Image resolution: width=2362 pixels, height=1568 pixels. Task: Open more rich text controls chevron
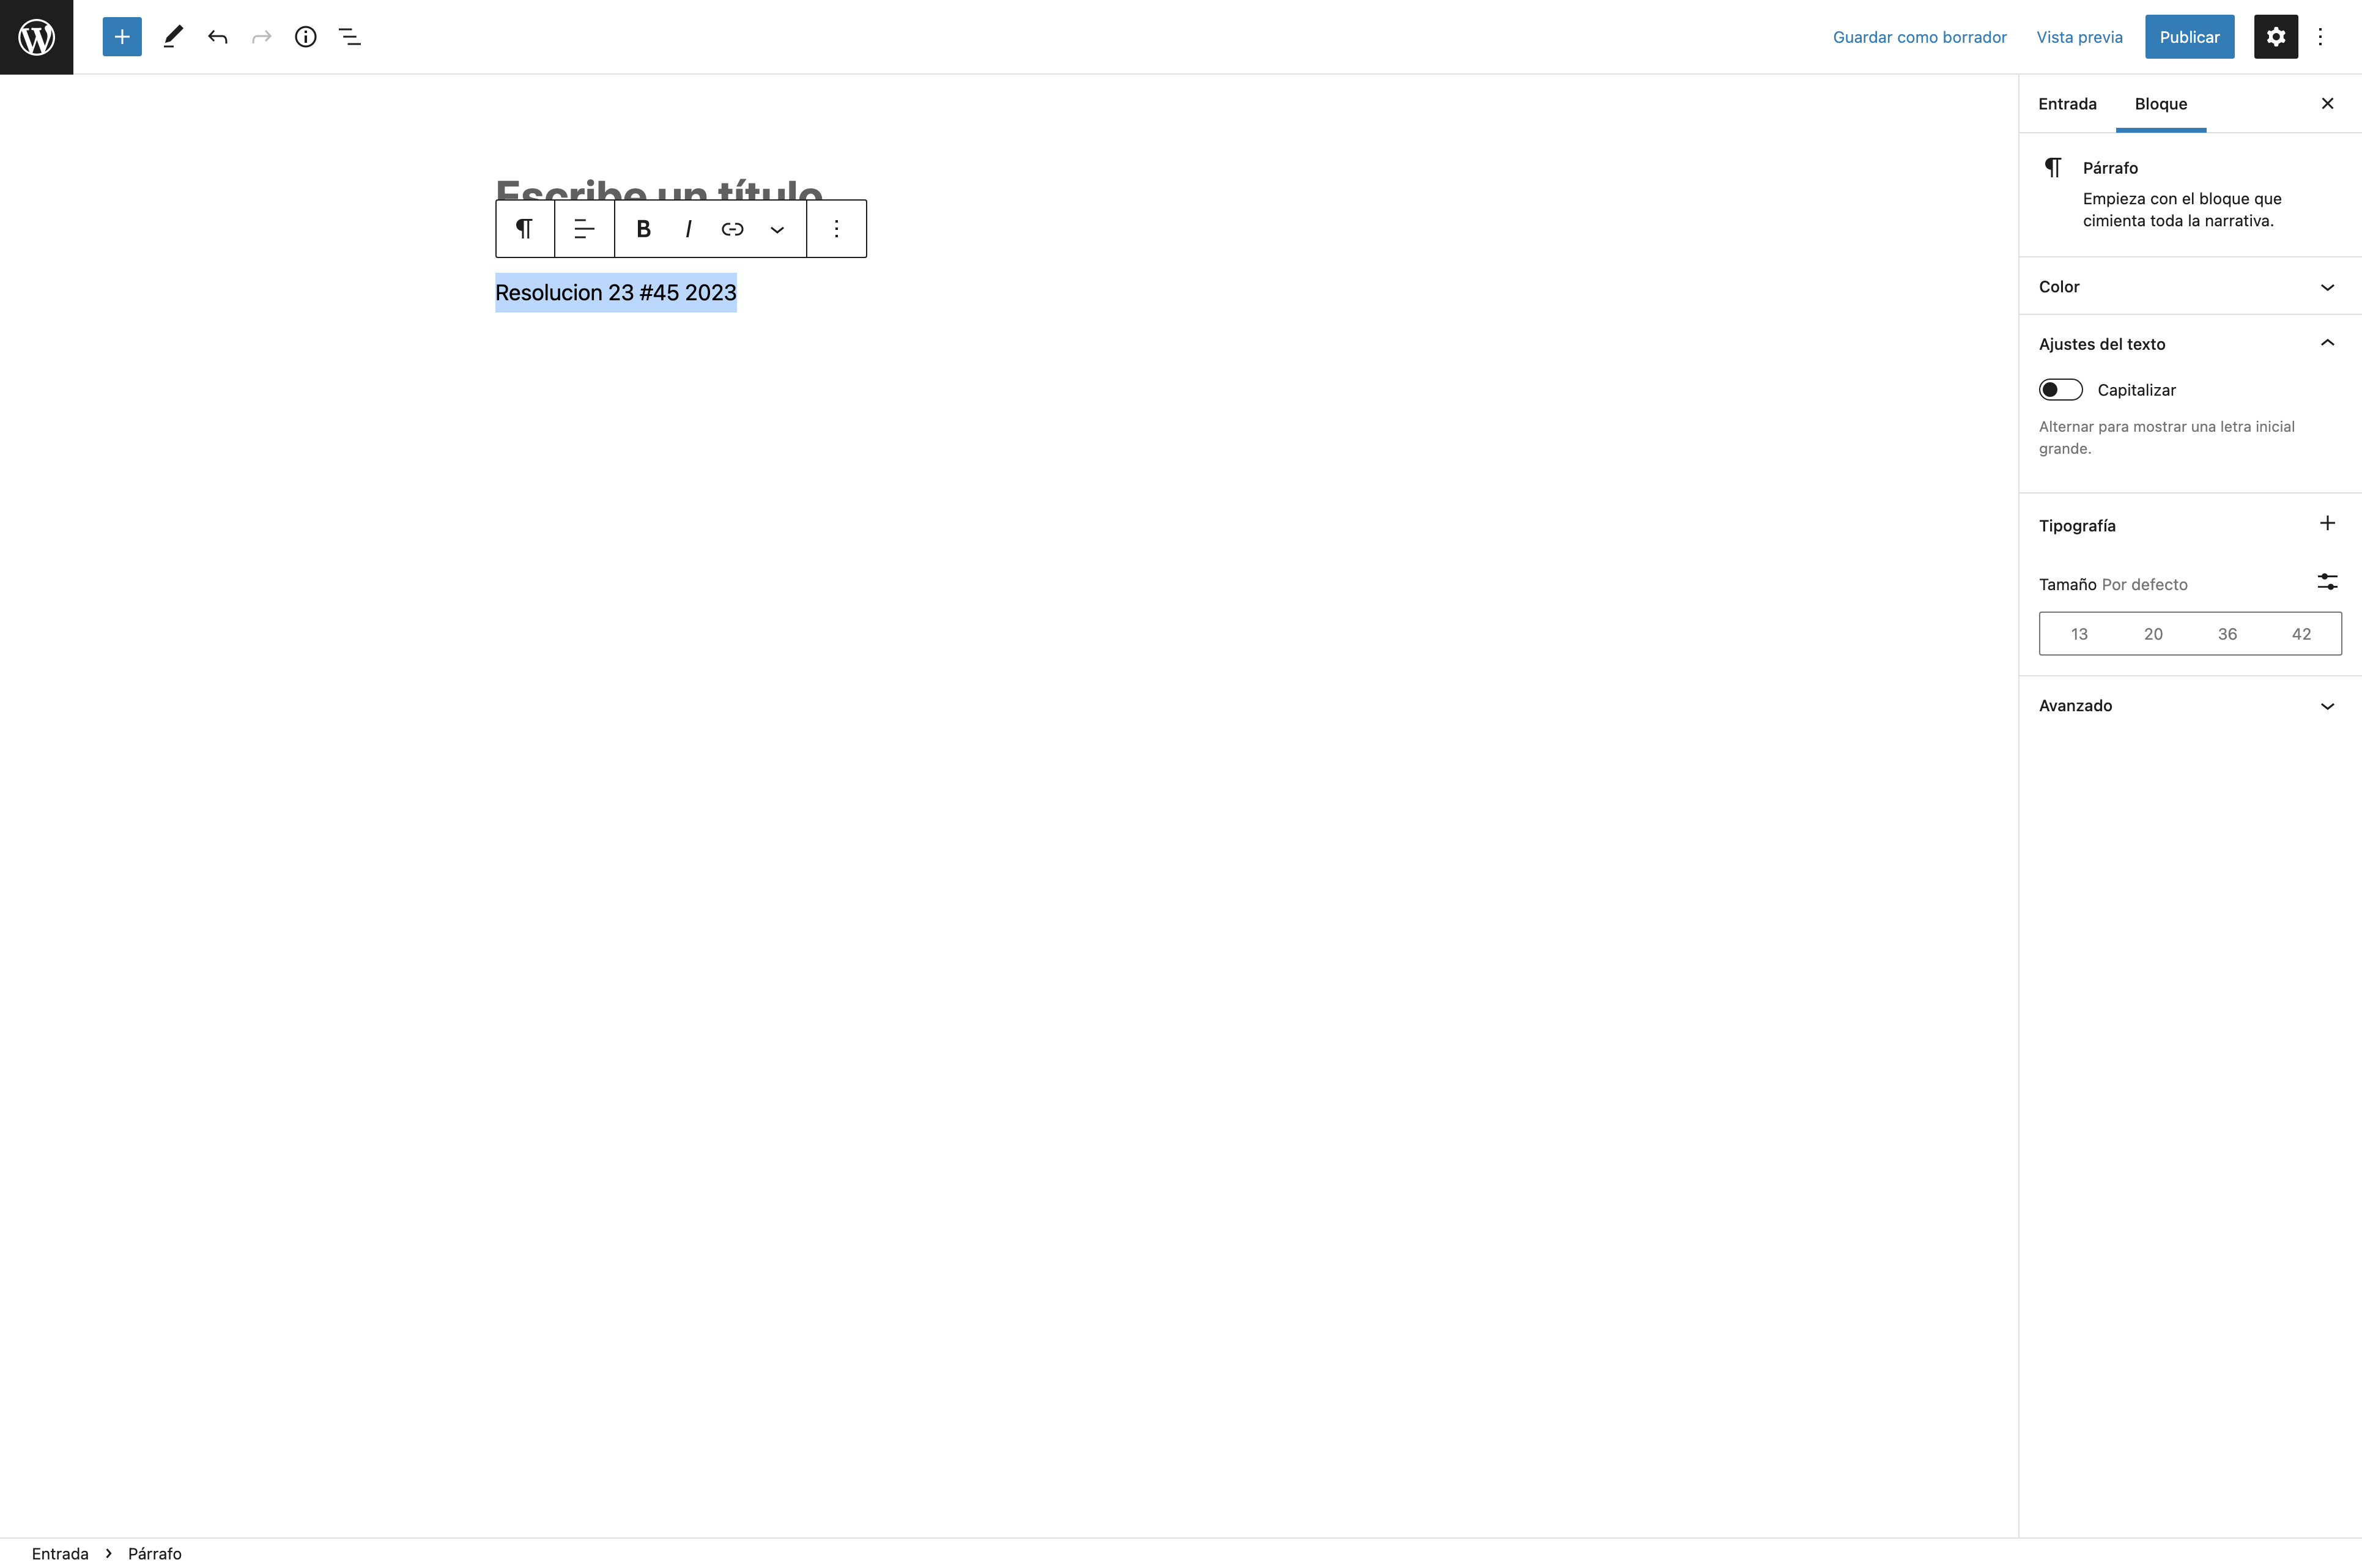(776, 229)
